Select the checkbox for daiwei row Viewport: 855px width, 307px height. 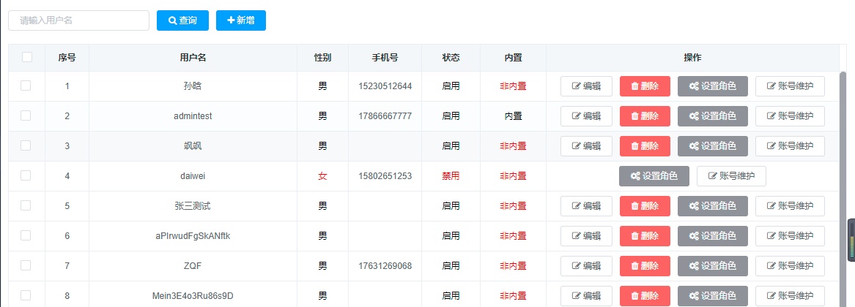tap(26, 175)
